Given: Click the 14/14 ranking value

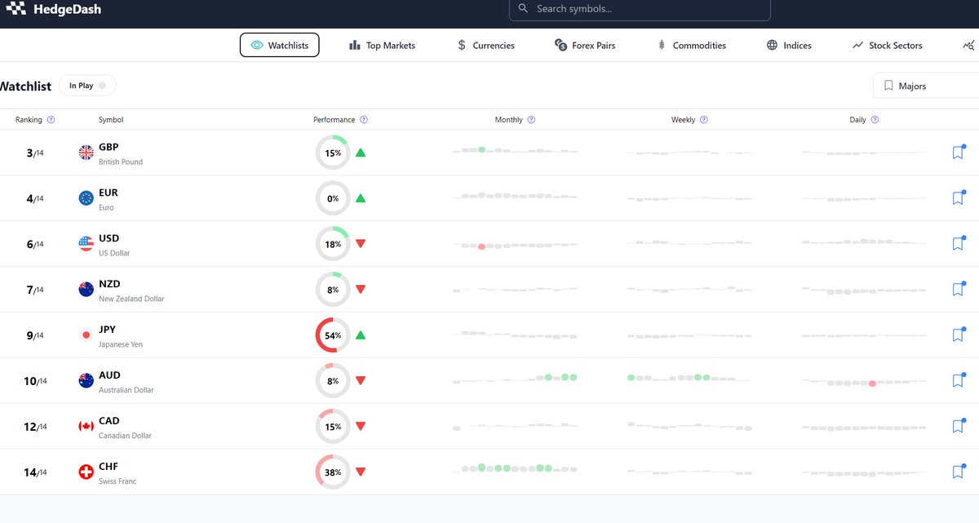Looking at the screenshot, I should click(x=35, y=472).
